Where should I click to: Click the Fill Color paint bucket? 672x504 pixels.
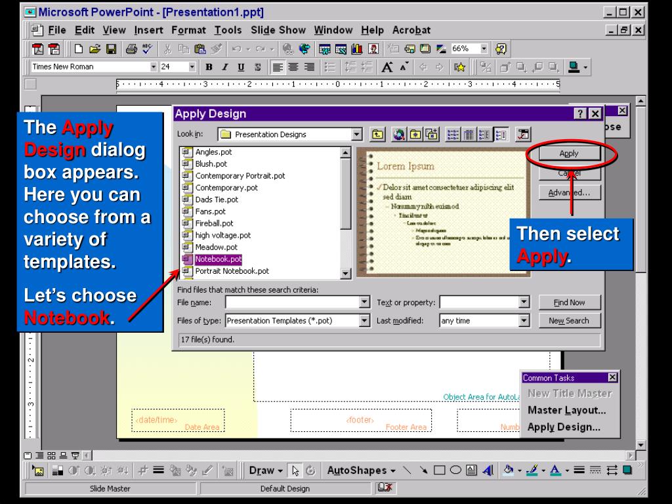[509, 471]
